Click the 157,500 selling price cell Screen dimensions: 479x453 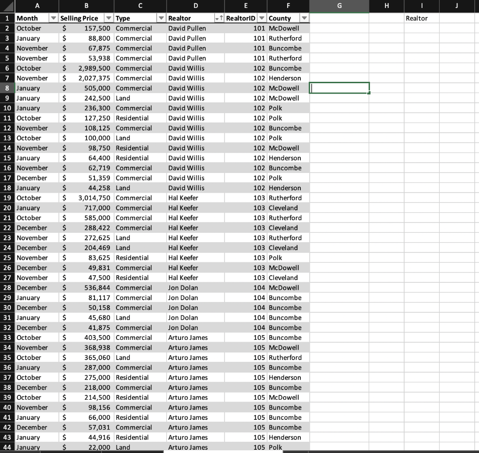(87, 28)
